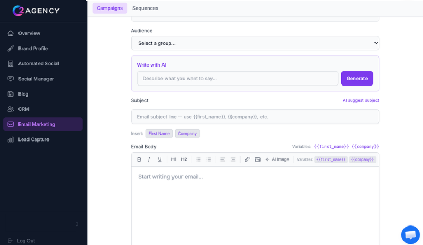The height and width of the screenshot is (245, 423).
Task: Insert a hyperlink with the link icon
Action: coord(247,159)
